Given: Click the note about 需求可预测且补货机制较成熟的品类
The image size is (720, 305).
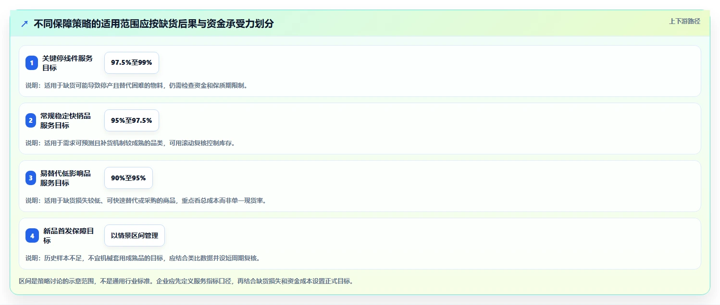Looking at the screenshot, I should pos(130,143).
